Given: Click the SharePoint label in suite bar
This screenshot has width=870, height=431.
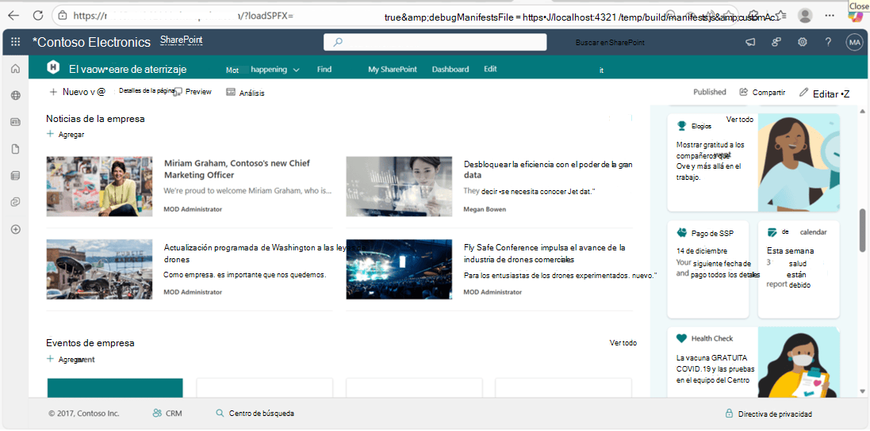Looking at the screenshot, I should 182,40.
